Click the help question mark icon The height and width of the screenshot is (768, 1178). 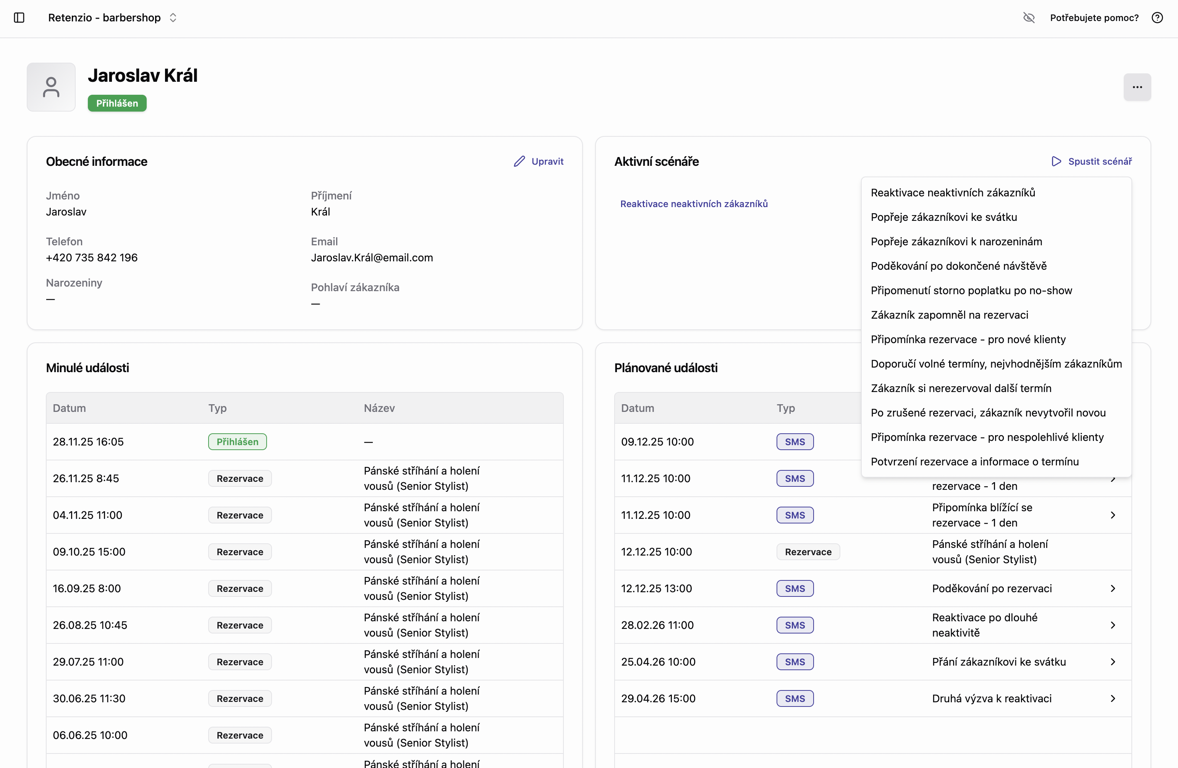1157,18
